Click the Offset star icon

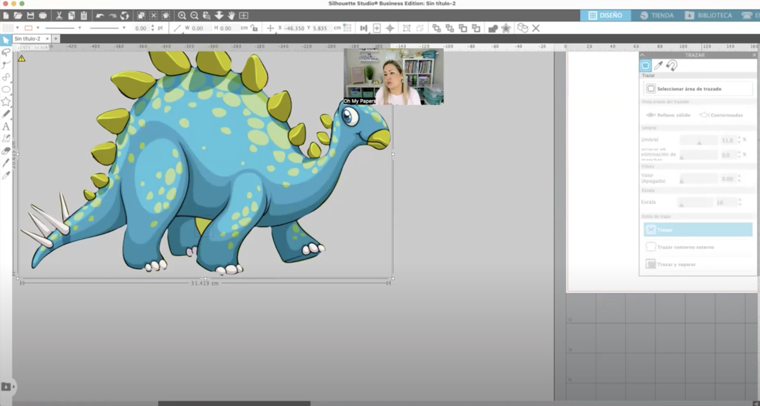tap(506, 28)
